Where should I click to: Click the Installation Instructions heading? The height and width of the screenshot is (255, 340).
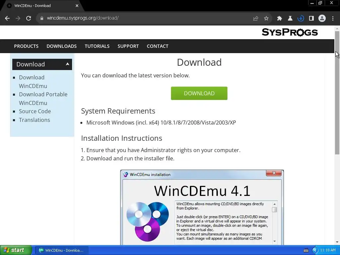pos(122,138)
